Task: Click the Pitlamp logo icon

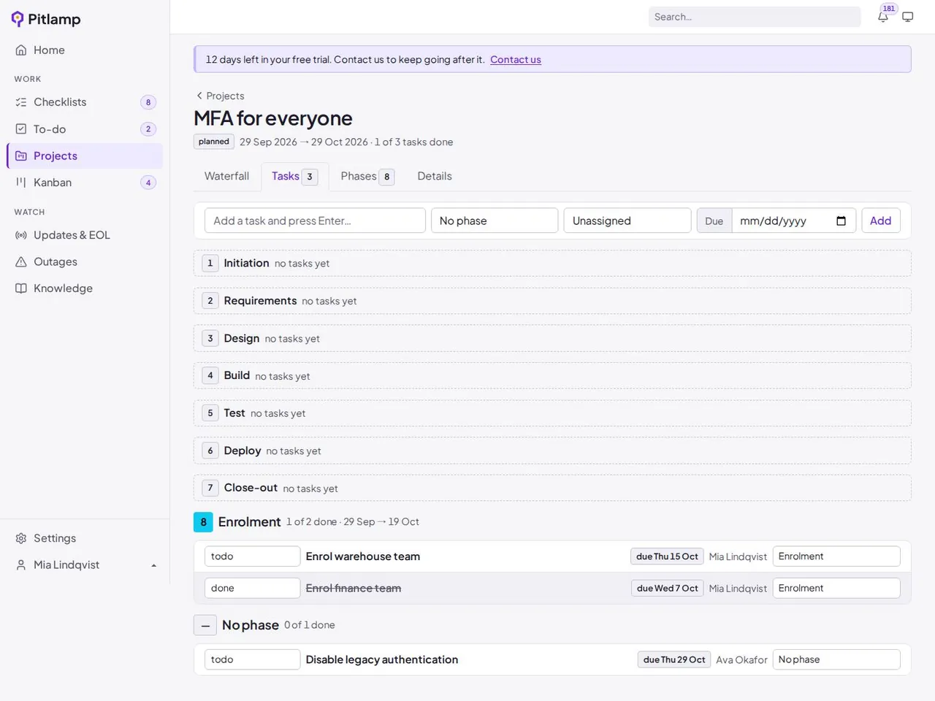Action: (18, 19)
